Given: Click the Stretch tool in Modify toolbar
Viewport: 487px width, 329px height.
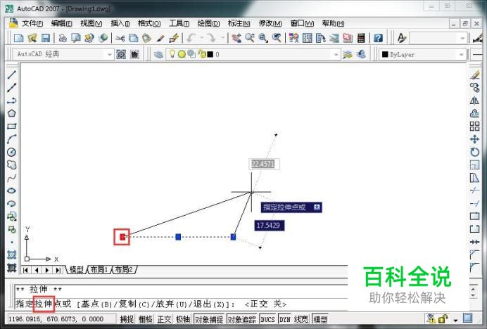Looking at the screenshot, I should click(x=474, y=178).
